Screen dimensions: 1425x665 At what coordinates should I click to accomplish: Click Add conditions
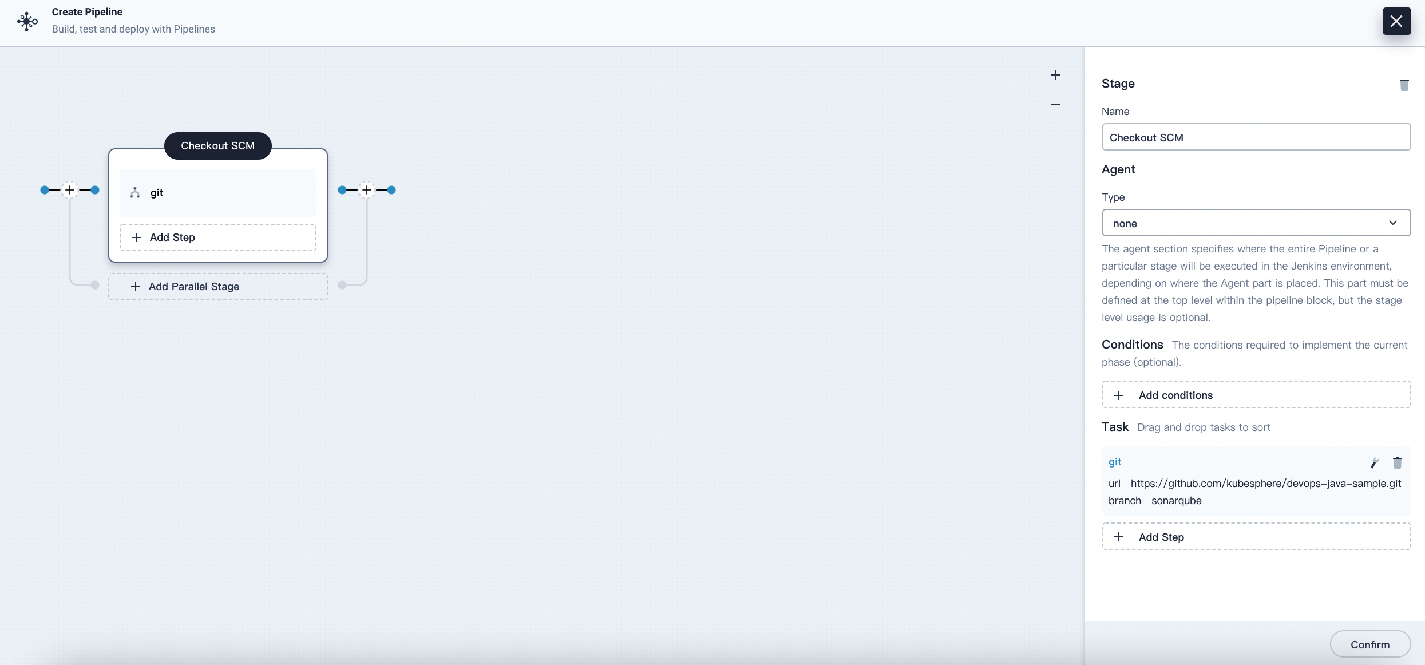tap(1256, 395)
